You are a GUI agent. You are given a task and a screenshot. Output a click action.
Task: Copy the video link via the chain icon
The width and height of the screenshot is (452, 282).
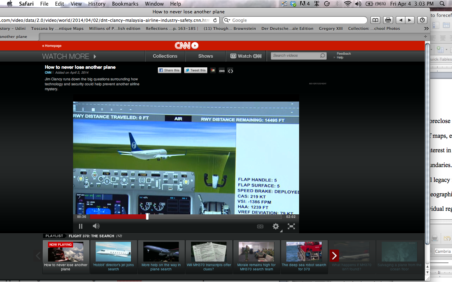[x=222, y=71]
